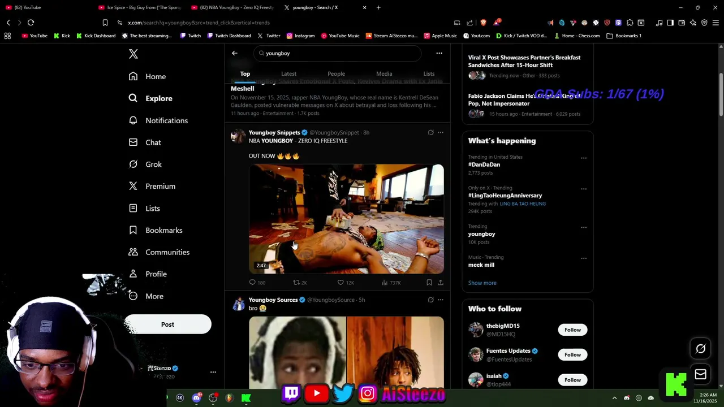Open search settings three-dot menu
The width and height of the screenshot is (724, 407).
click(439, 53)
